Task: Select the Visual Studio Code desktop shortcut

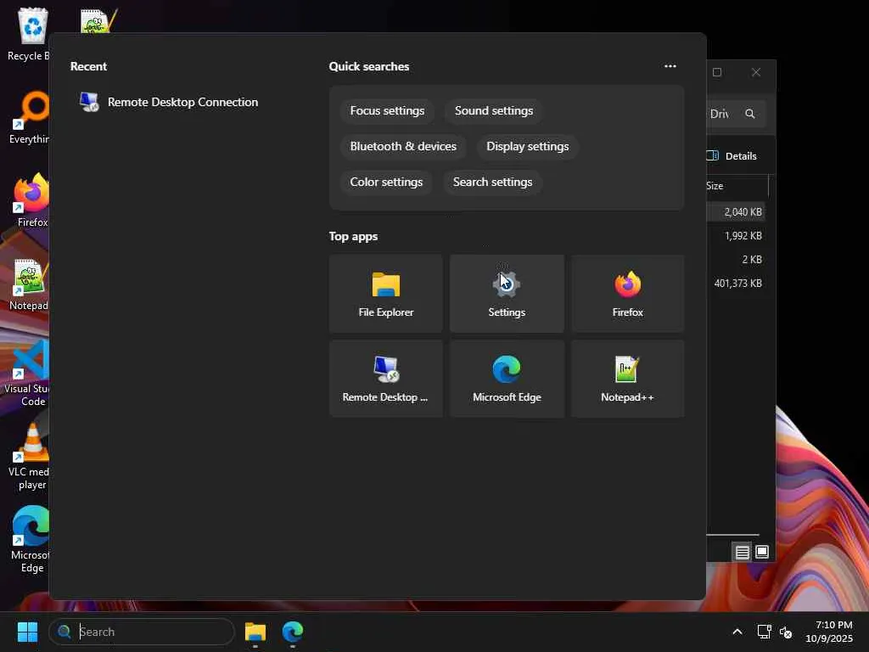Action: coord(28,374)
